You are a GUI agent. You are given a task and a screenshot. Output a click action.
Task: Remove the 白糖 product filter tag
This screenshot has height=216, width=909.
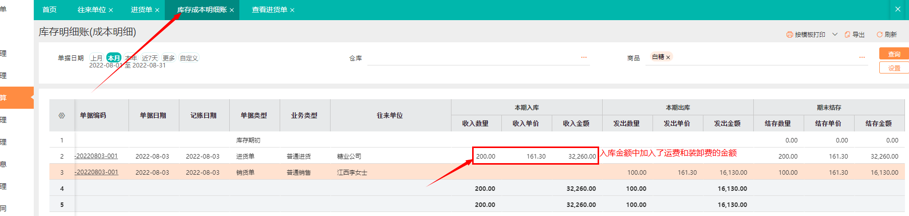click(x=668, y=57)
